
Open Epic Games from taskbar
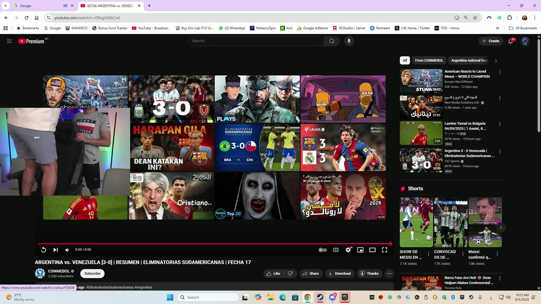345,297
